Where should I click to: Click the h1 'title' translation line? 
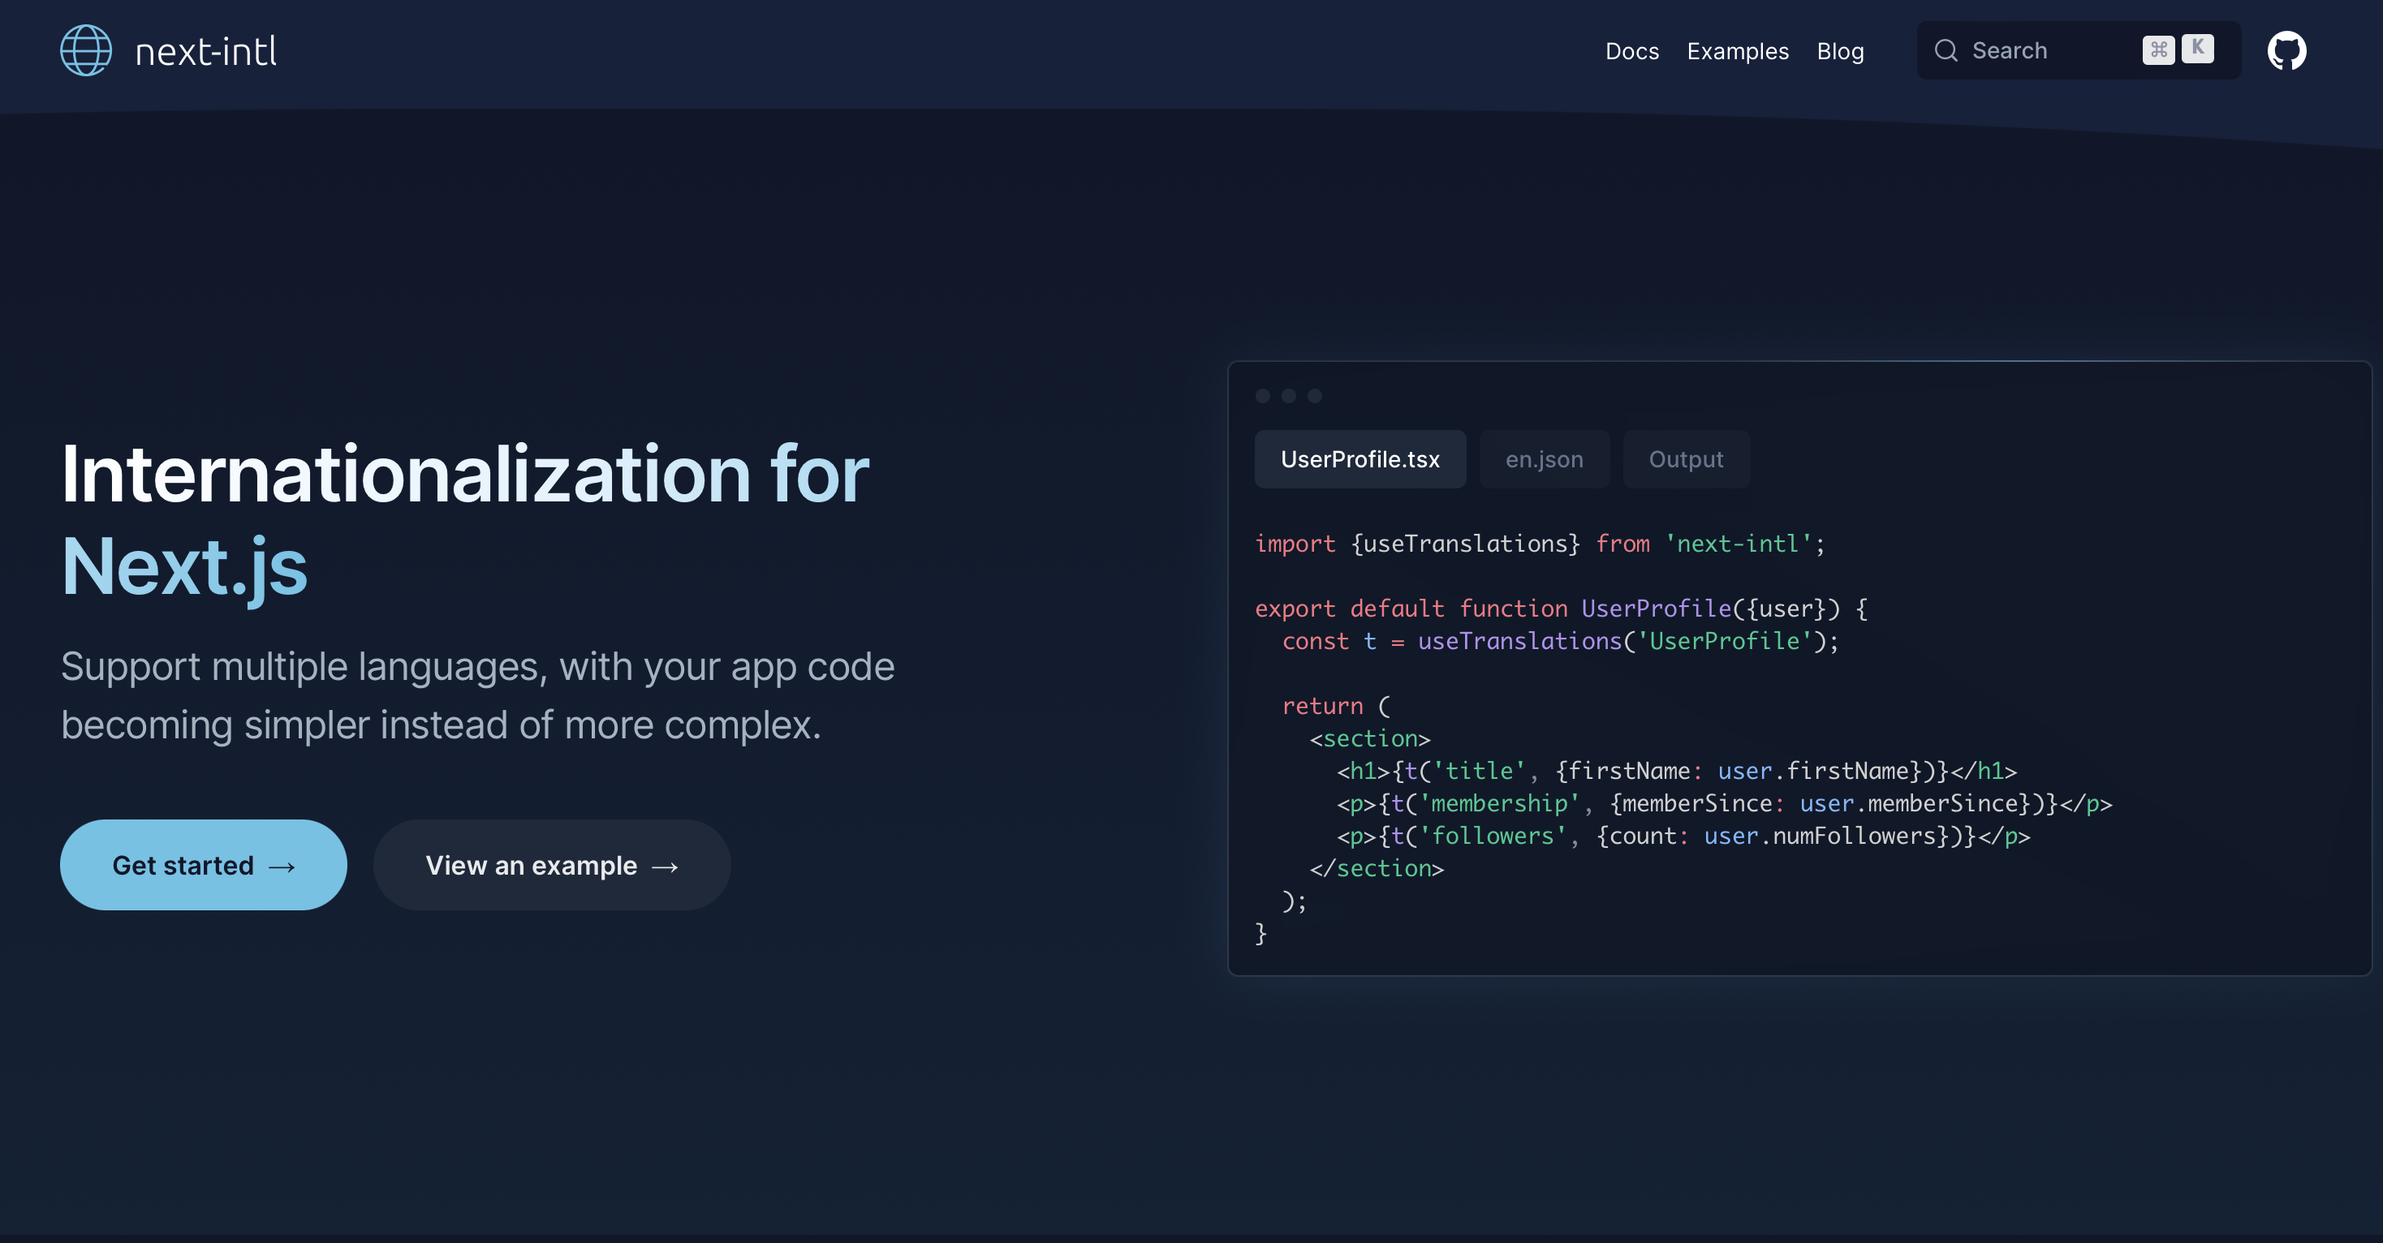point(1676,771)
